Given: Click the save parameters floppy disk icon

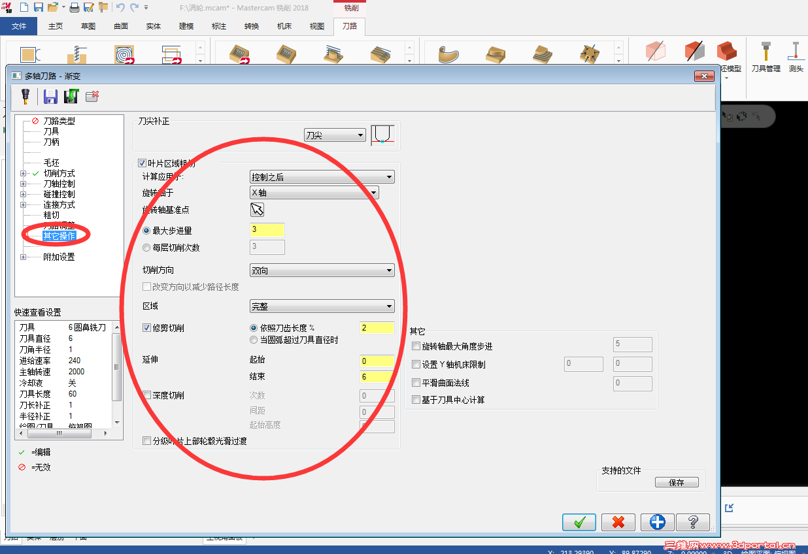Looking at the screenshot, I should pos(50,97).
